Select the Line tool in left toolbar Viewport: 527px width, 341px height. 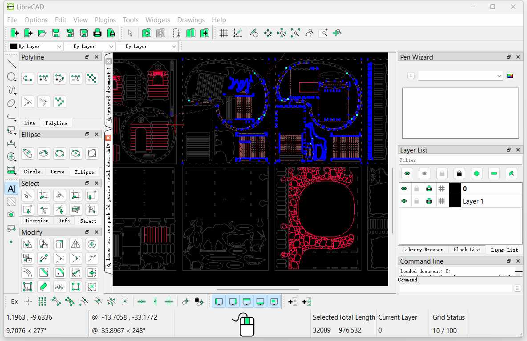pyautogui.click(x=12, y=64)
